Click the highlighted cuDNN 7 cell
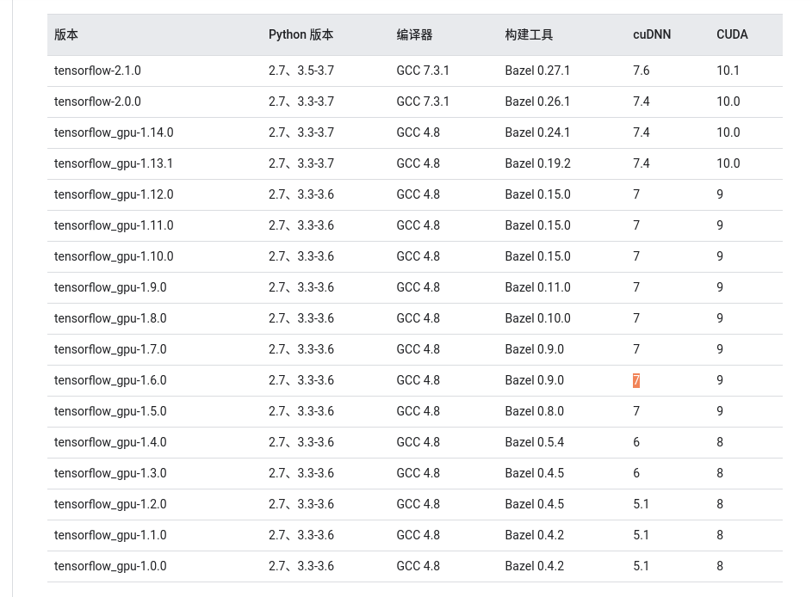 [636, 380]
